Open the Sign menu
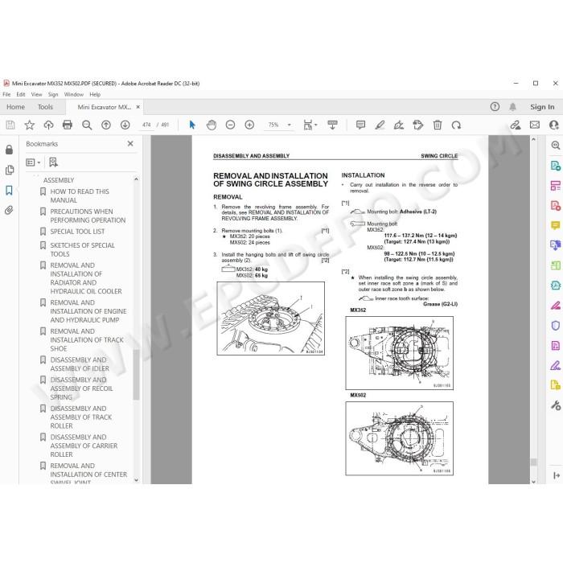Screen dimensions: 563x563 (53, 94)
